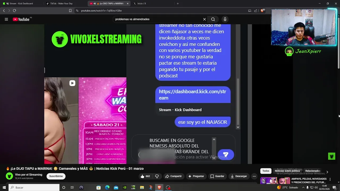Open volume control in the system tray
Image resolution: width=340 pixels, height=191 pixels.
click(x=316, y=188)
